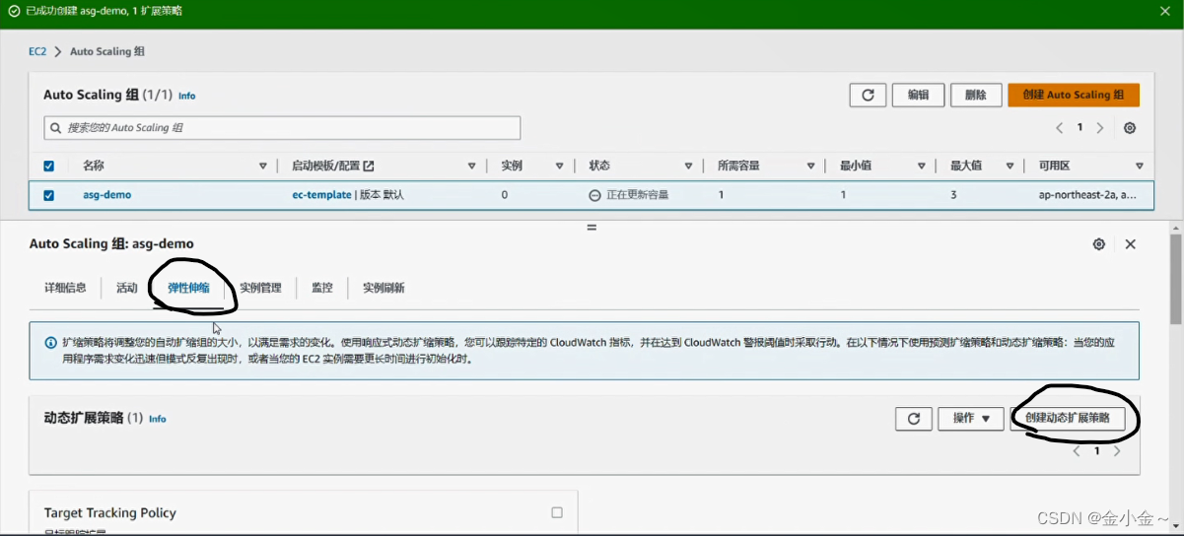
Task: Click the 所需容量 value 1 in asg-demo row
Action: (x=721, y=195)
